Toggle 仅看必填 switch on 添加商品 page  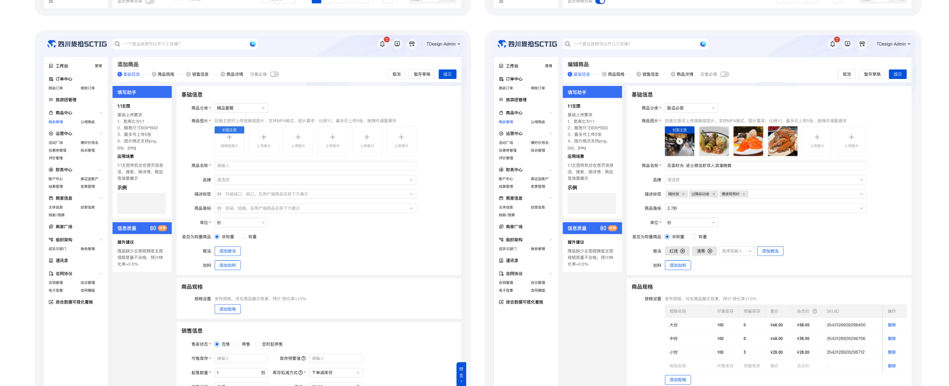[x=274, y=74]
